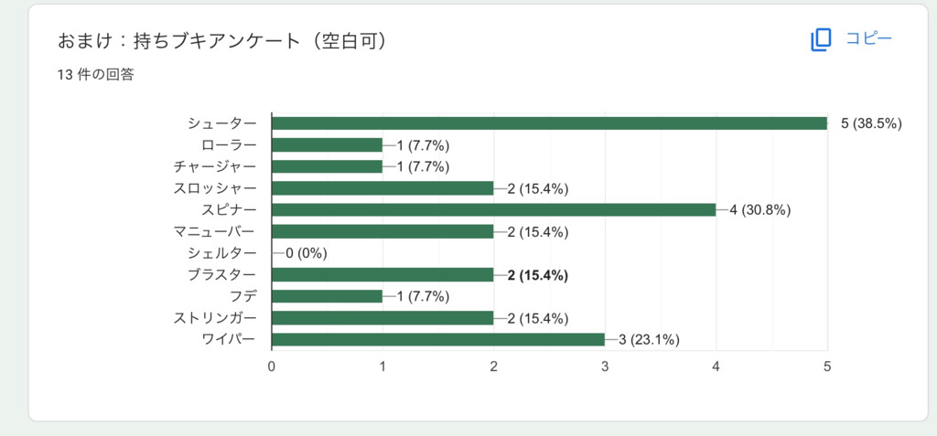The height and width of the screenshot is (436, 937).
Task: Click the シューター bar at 5
Action: [x=549, y=123]
